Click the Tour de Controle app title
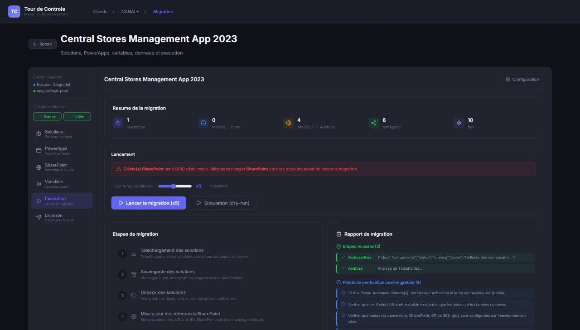Viewport: 580px width, 330px height. [45, 9]
